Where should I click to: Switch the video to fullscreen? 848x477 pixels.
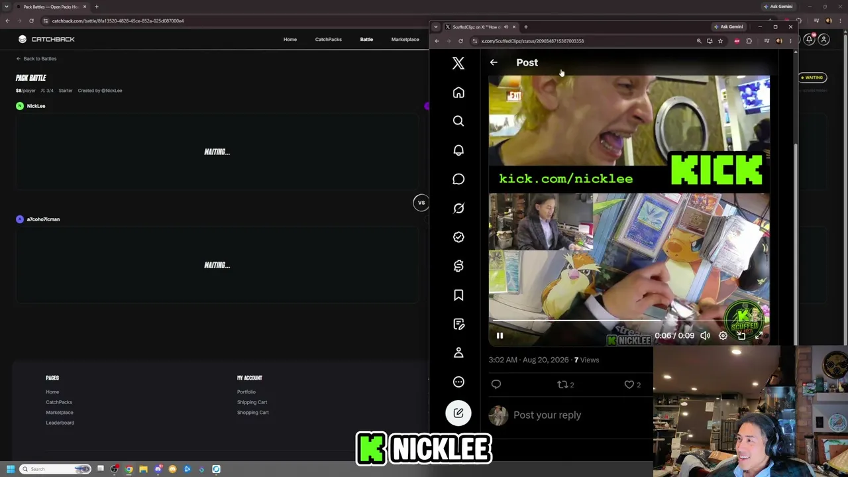[759, 336]
